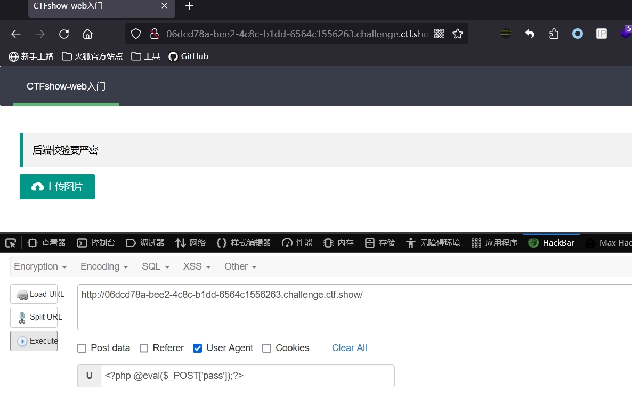The width and height of the screenshot is (632, 398).
Task: Uncheck the User Agent checkbox
Action: (x=197, y=348)
